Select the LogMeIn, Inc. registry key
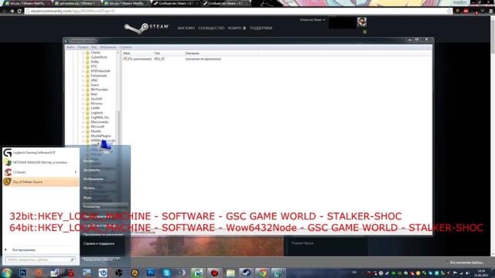 (x=100, y=117)
